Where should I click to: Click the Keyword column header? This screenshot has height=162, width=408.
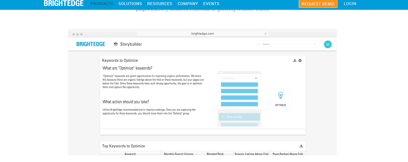coord(130,154)
